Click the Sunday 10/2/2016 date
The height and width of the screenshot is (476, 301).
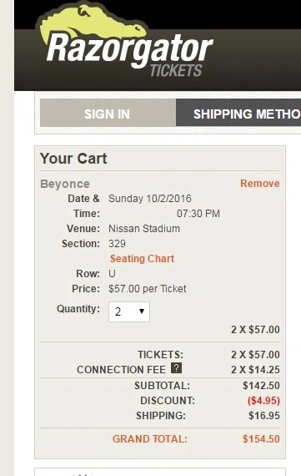[x=150, y=199]
